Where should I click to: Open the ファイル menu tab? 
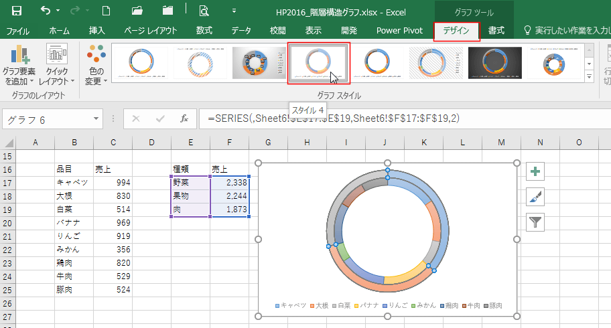[x=18, y=30]
